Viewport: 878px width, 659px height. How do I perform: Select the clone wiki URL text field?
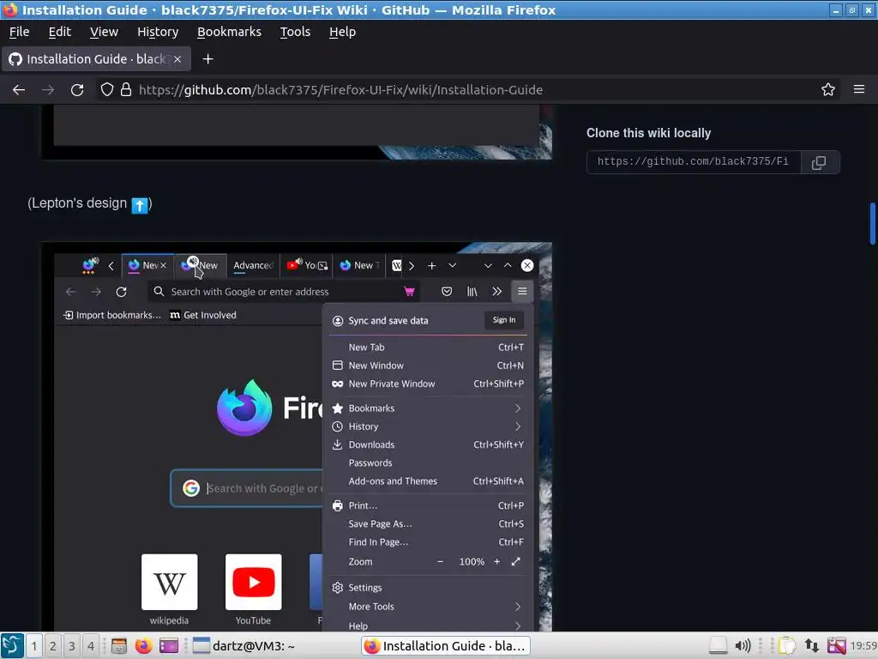click(693, 162)
